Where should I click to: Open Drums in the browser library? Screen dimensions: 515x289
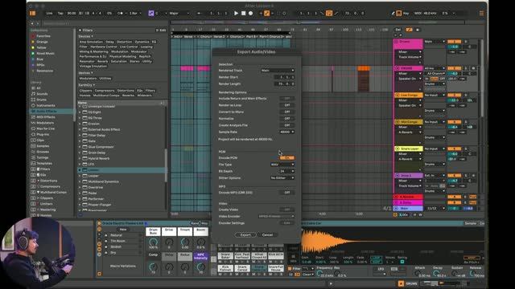[41, 100]
